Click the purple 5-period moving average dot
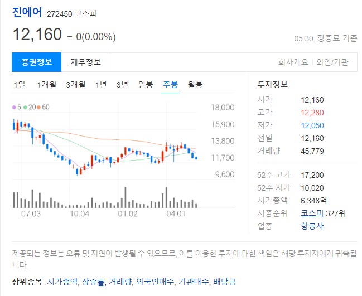Viewport: 362px width, 296px height. coord(14,107)
